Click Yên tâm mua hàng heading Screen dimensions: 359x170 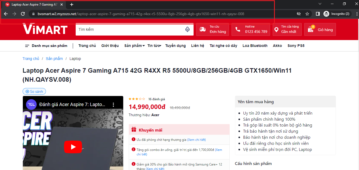(x=256, y=102)
